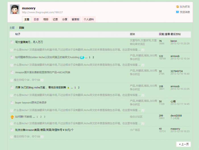Click the image attachment icon on 月赚 5K刀 thread

pos(68,87)
